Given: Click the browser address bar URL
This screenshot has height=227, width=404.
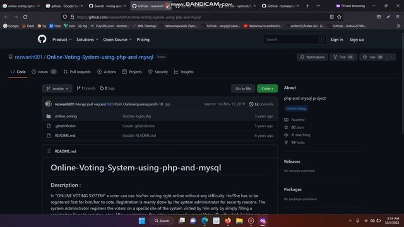Looking at the screenshot, I should pyautogui.click(x=139, y=17).
